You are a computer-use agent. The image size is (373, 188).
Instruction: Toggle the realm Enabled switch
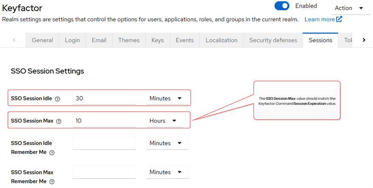[x=282, y=6]
